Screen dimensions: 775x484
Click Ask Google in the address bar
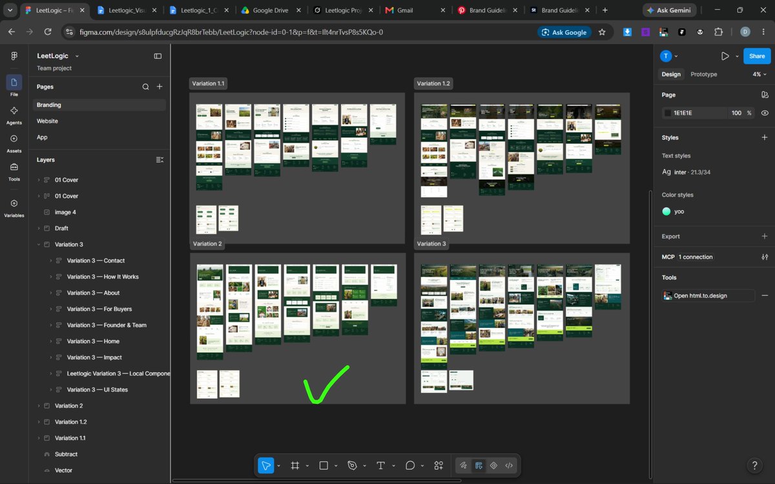(564, 32)
